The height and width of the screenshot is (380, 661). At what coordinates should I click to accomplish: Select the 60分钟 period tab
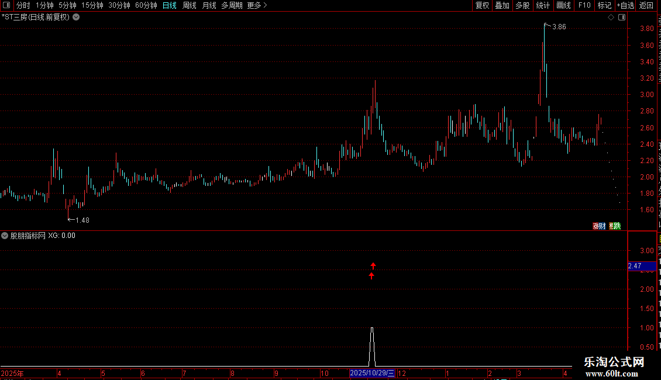click(x=146, y=5)
